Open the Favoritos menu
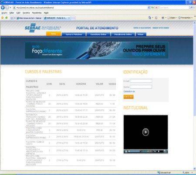Viewport: 196px width, 175px height. (x=26, y=13)
